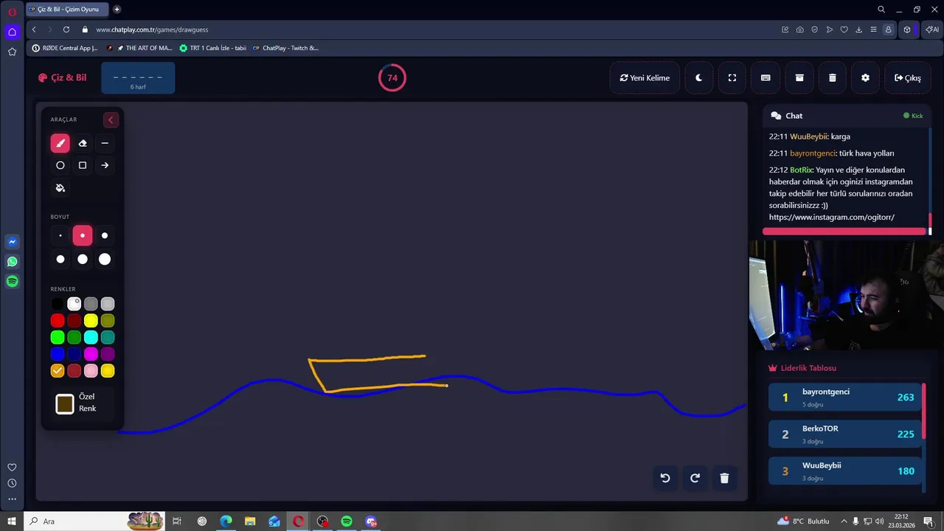This screenshot has height=531, width=944.
Task: Select the arrow drawing tool
Action: click(x=105, y=165)
